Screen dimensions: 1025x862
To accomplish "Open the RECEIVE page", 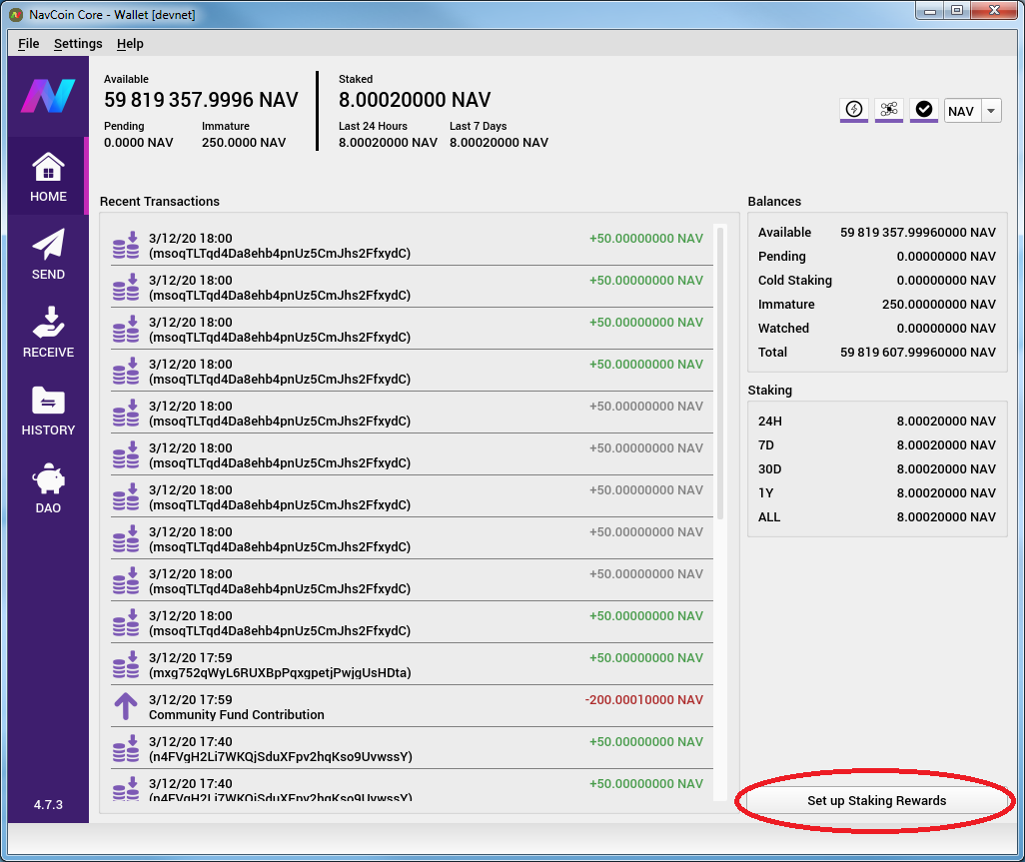I will tap(48, 332).
